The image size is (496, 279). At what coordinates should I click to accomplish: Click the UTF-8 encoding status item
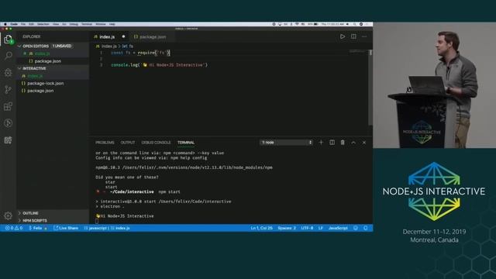[x=307, y=228]
